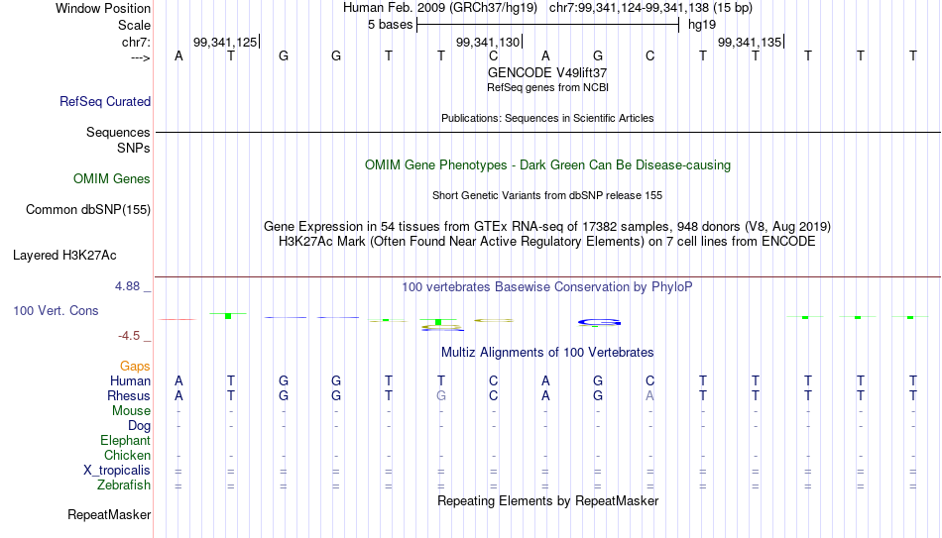Open the Sequences track label
942x538 pixels.
pos(118,132)
